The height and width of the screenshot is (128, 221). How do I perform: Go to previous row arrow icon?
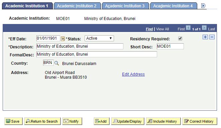point(188,28)
